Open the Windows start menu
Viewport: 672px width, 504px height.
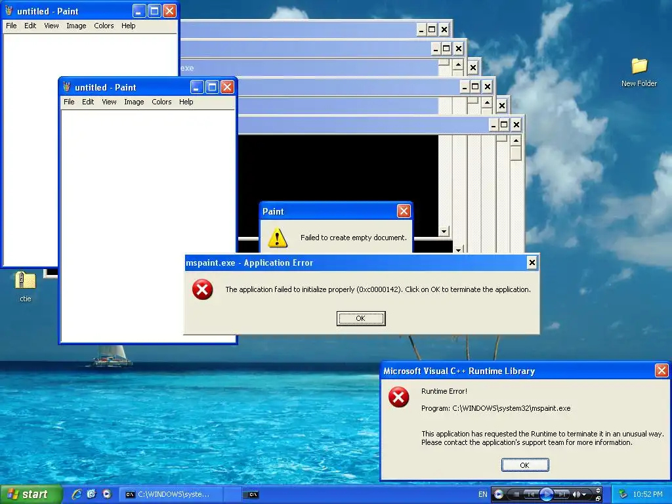click(x=30, y=494)
